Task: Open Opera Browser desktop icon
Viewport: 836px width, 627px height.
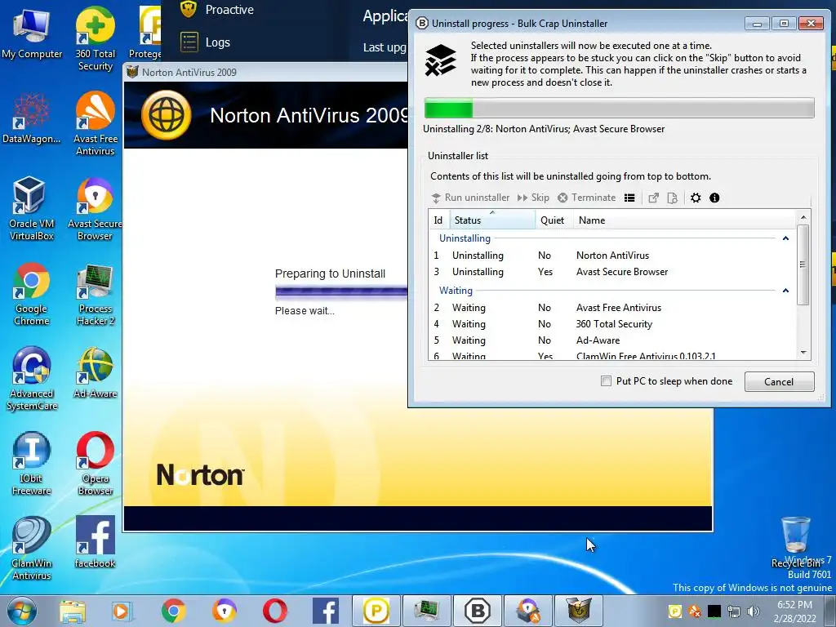Action: [x=95, y=464]
